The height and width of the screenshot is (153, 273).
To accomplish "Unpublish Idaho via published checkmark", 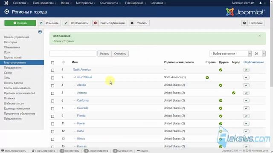I will 246,131.
